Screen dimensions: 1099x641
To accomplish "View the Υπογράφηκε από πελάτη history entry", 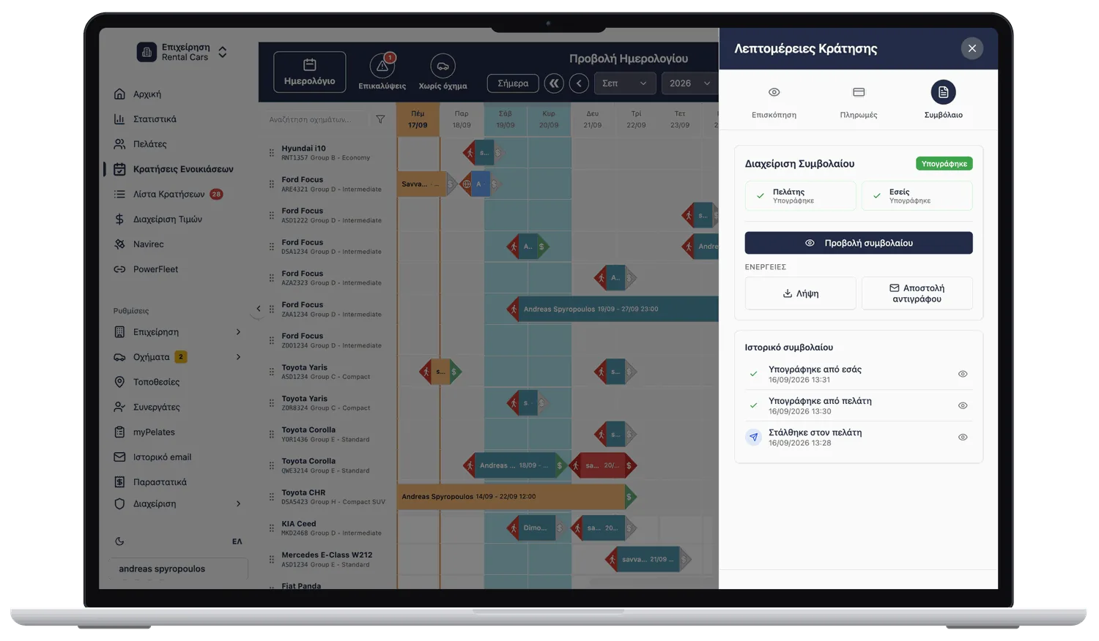I will tap(963, 405).
